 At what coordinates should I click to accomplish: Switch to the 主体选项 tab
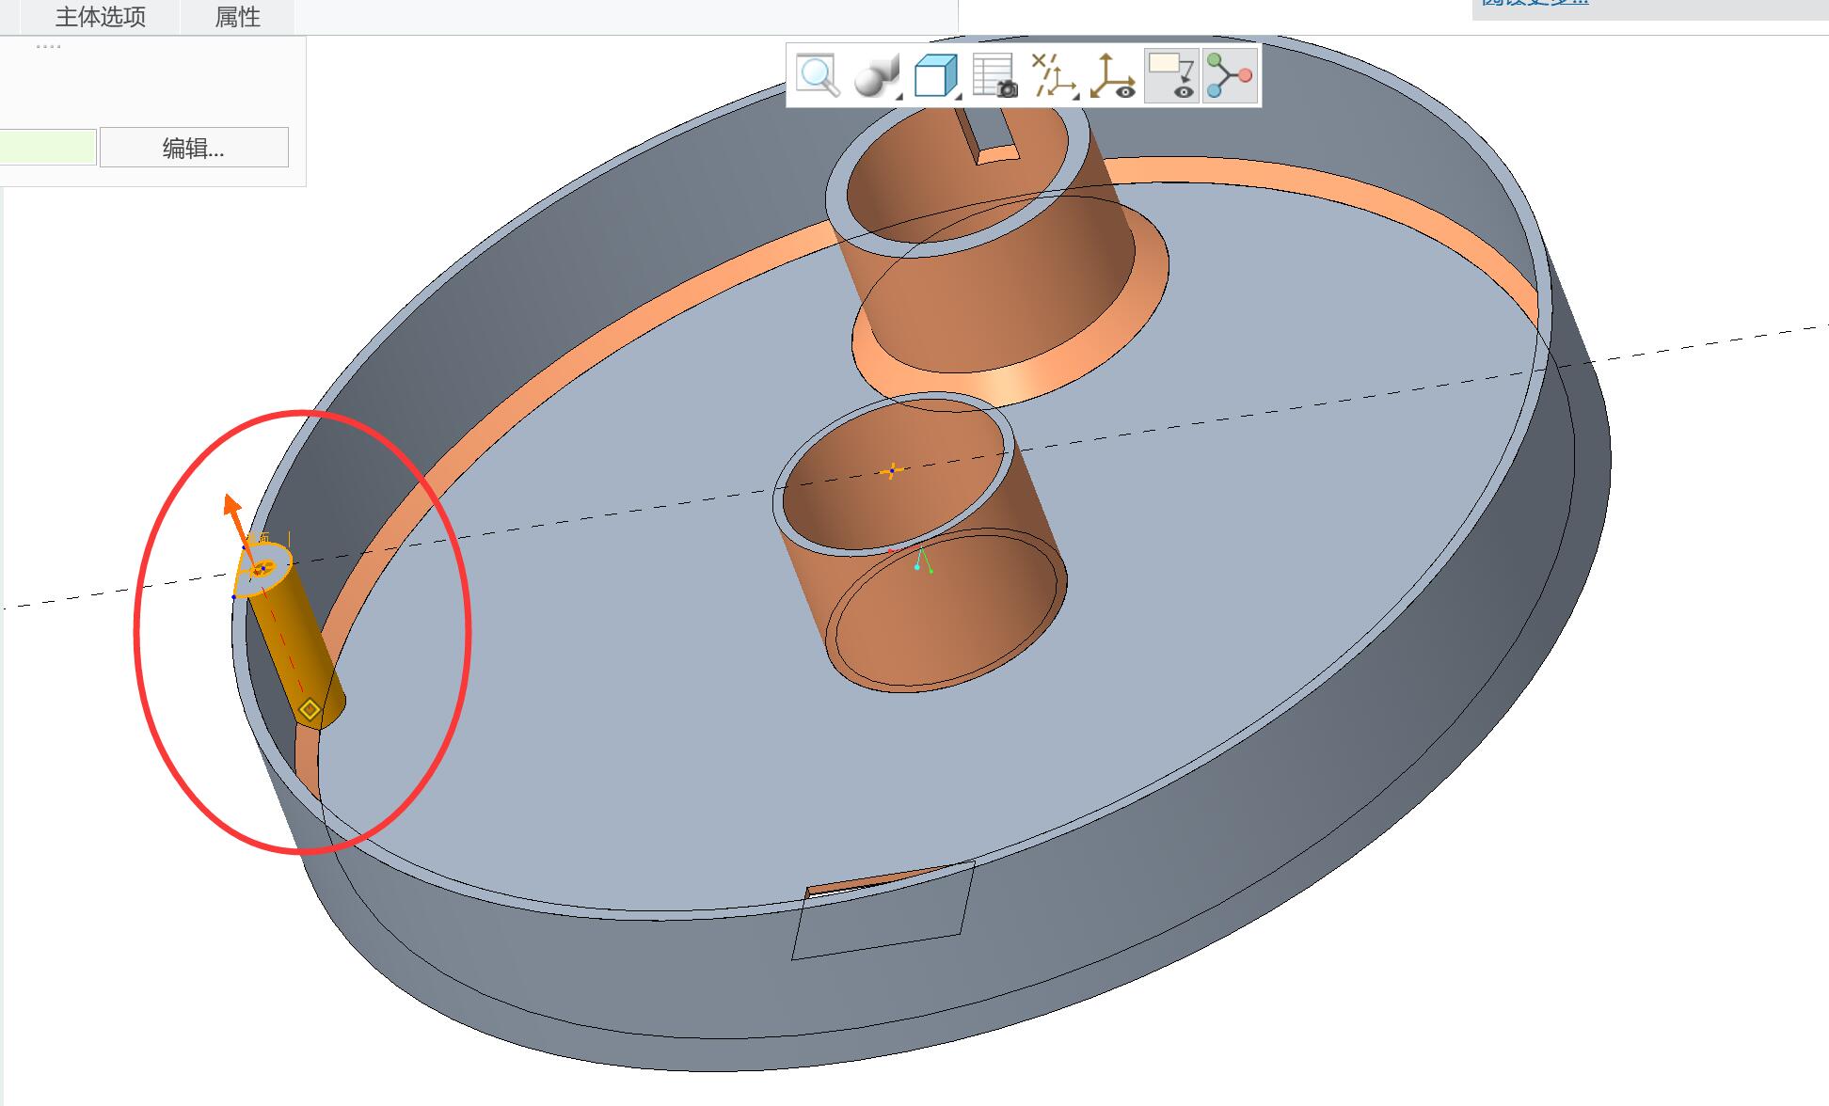pyautogui.click(x=101, y=17)
